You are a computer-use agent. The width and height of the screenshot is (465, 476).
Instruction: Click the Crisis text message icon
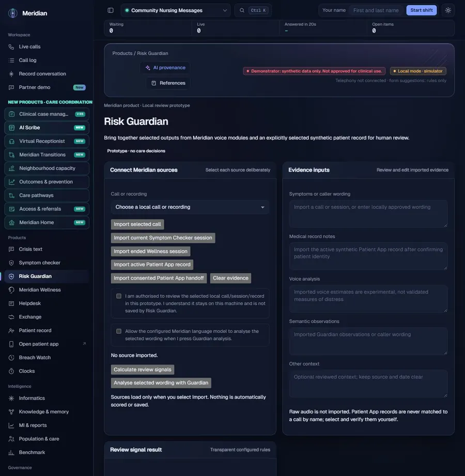pyautogui.click(x=11, y=249)
